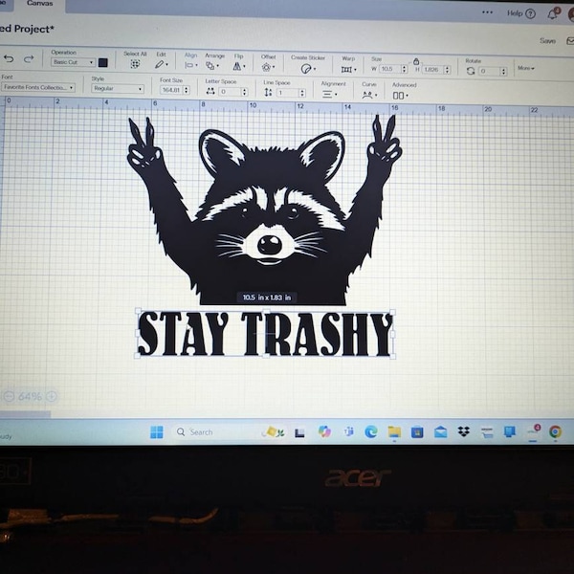Open the Curve text icon
574x574 pixels.
pyautogui.click(x=367, y=95)
